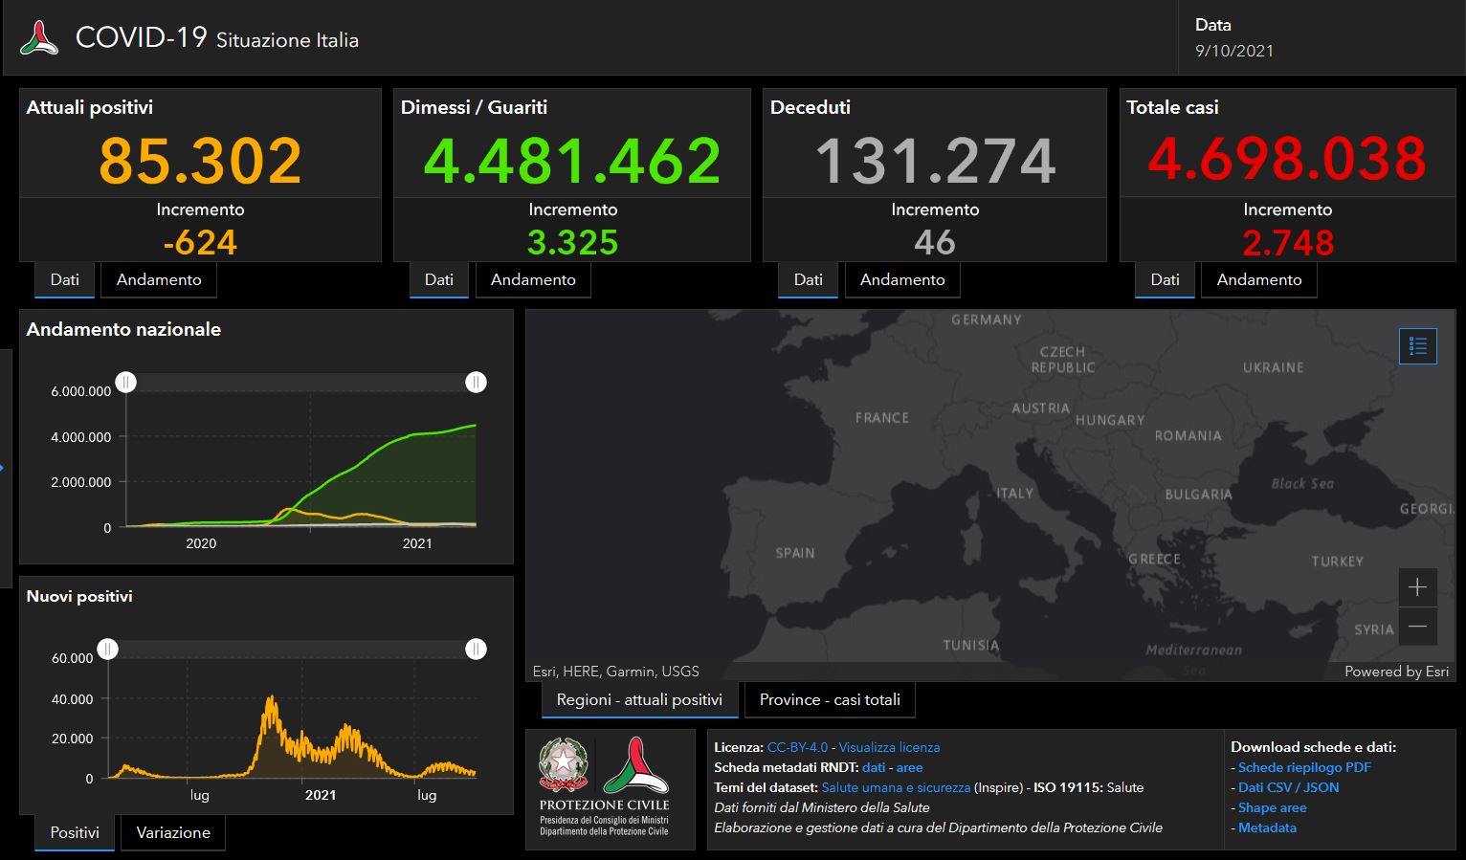Zoom in on the map
The width and height of the screenshot is (1466, 860).
[1417, 586]
